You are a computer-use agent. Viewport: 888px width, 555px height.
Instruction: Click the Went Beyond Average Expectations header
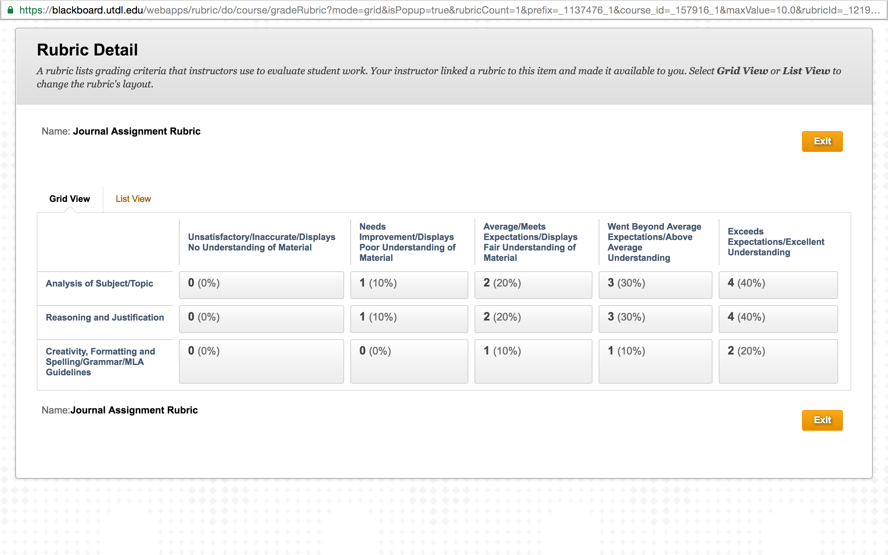(x=654, y=242)
